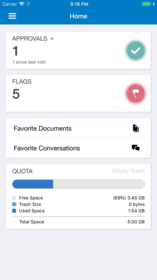Click the blue used portion of quota bar
The height and width of the screenshot is (280, 157).
click(33, 184)
